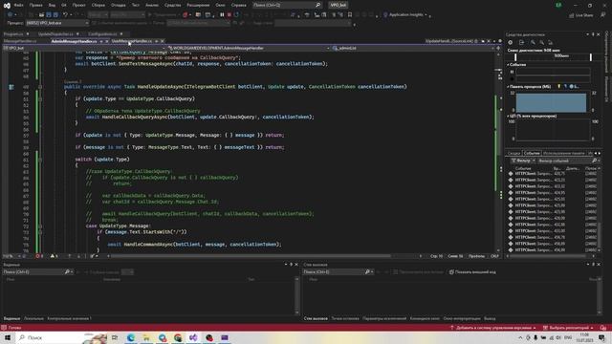Switch to the UpdateDispatcher.cs tab

pyautogui.click(x=55, y=34)
